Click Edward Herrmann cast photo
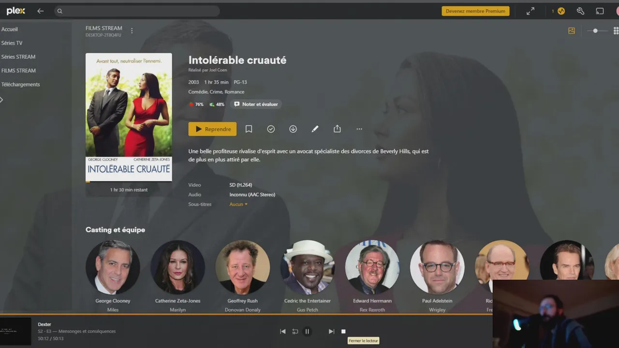 coord(372,267)
